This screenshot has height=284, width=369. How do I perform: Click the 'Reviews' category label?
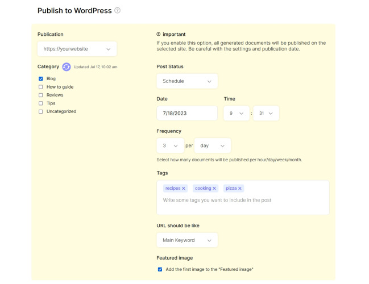click(x=55, y=95)
